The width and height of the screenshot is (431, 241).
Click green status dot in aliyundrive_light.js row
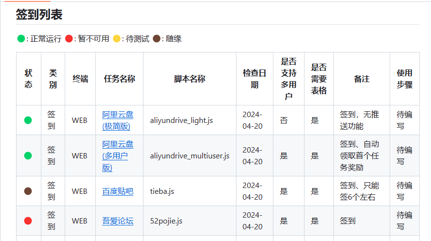pos(28,120)
